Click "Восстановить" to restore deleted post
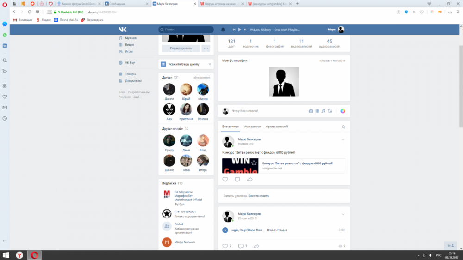 coord(258,196)
